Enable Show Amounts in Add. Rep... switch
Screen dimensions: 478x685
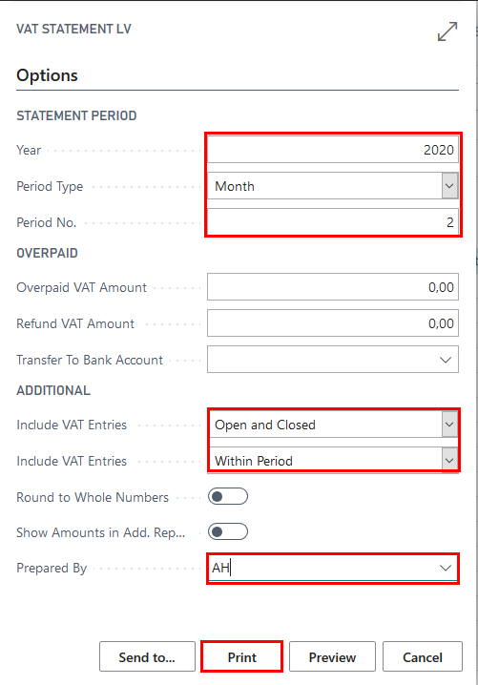click(x=228, y=532)
